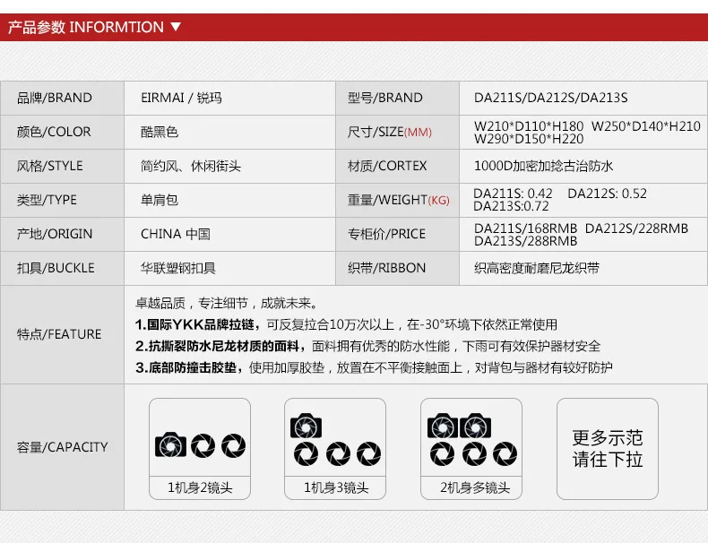
Task: Click the 3.底部防撞击胶垫 feature line
Action: coord(374,367)
